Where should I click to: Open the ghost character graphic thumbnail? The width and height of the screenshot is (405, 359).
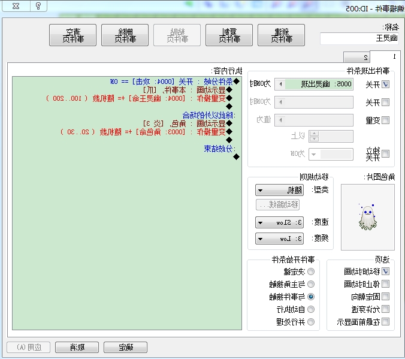pyautogui.click(x=367, y=217)
